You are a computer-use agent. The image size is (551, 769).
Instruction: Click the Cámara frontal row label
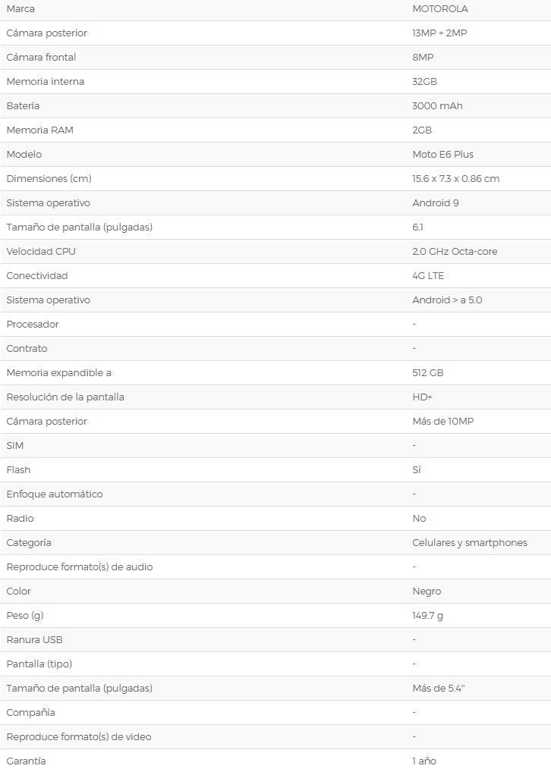41,58
